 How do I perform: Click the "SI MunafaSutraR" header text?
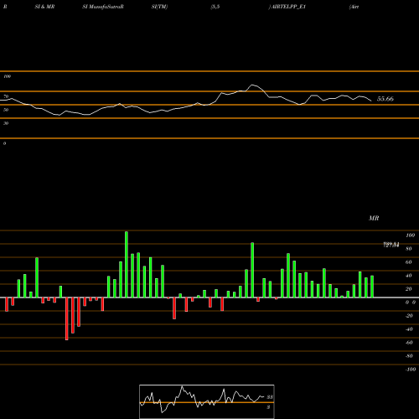click(x=103, y=7)
